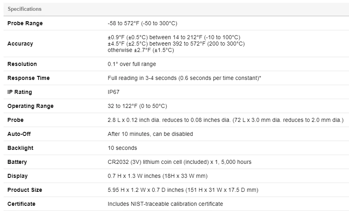This screenshot has height=211, width=349.
Task: Click the Auto-Off row label
Action: click(19, 134)
